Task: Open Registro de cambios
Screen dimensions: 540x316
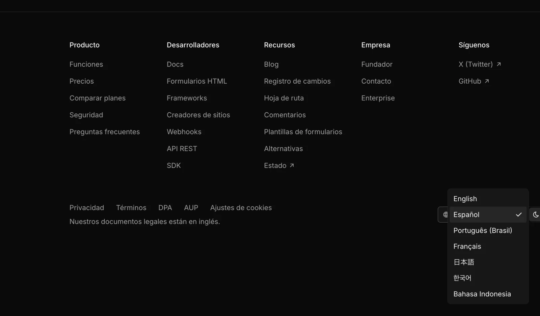Action: pyautogui.click(x=297, y=81)
